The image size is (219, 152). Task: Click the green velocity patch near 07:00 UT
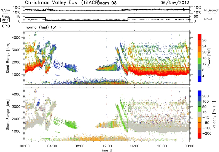71,125
